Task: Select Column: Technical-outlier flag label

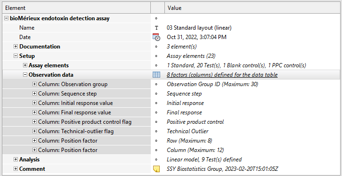Action: tap(76, 131)
